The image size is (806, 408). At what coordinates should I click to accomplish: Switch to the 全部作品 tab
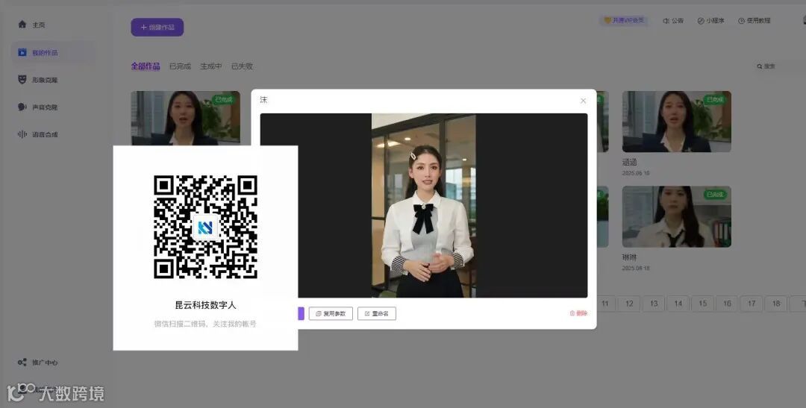pos(146,66)
